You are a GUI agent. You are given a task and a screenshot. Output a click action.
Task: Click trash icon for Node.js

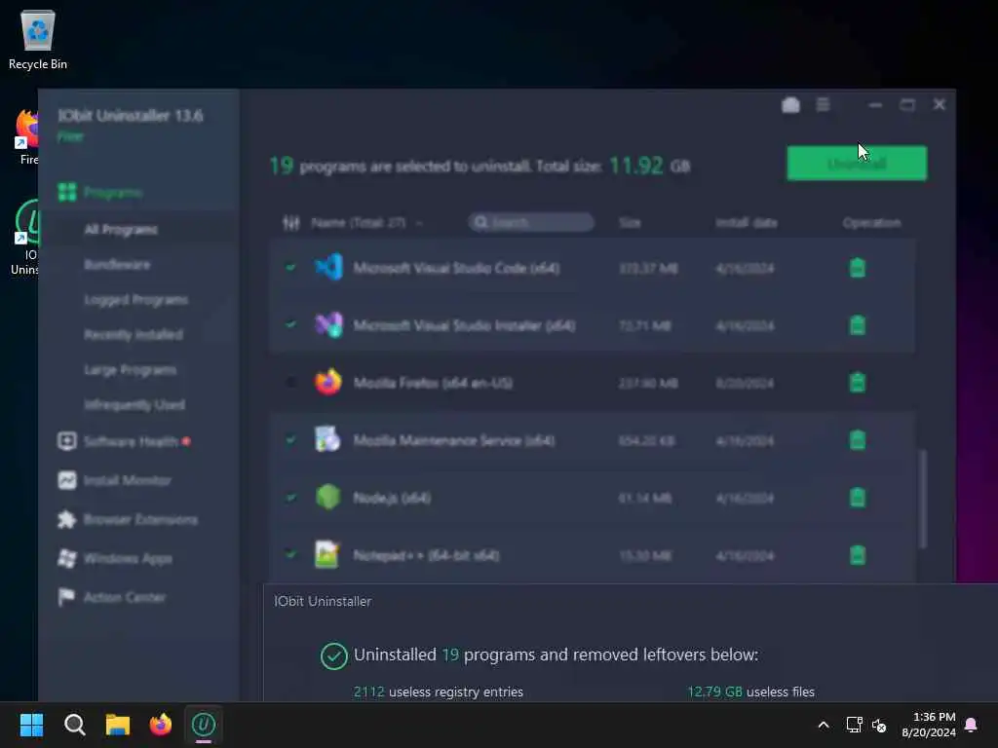858,498
